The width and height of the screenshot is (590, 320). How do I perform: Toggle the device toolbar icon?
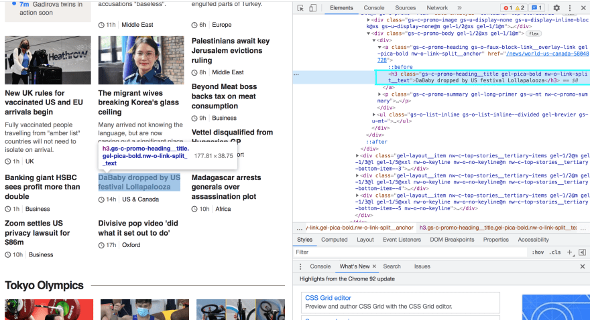312,8
